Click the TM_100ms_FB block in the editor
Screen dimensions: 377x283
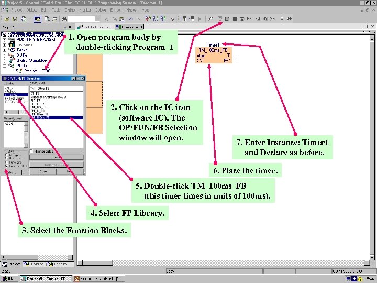pyautogui.click(x=214, y=56)
